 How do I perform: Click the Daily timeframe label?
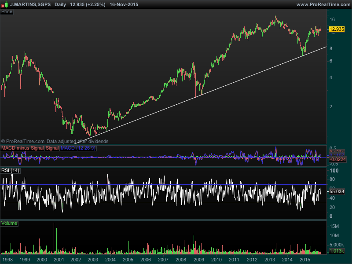60,4
